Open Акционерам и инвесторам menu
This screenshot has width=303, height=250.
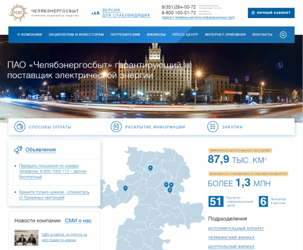76,35
